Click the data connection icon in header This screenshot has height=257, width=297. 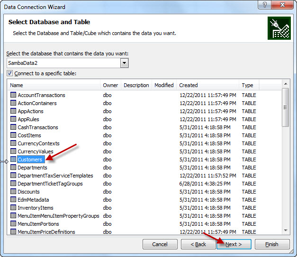click(279, 28)
